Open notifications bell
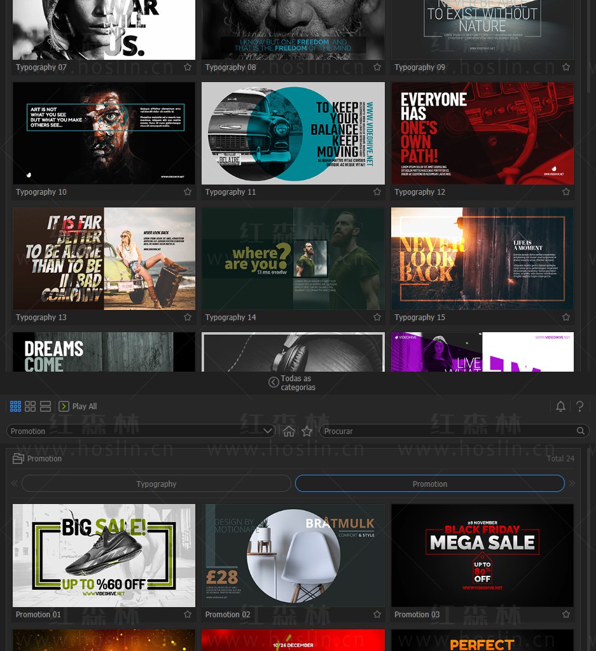This screenshot has width=596, height=651. [x=560, y=406]
